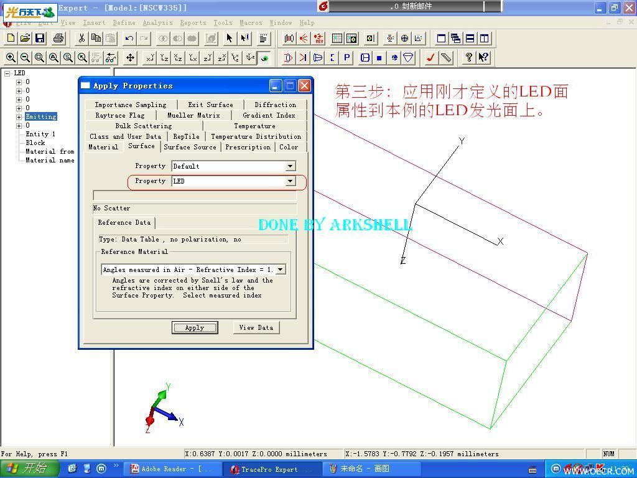Open the Macros menu
The image size is (637, 478).
point(251,23)
